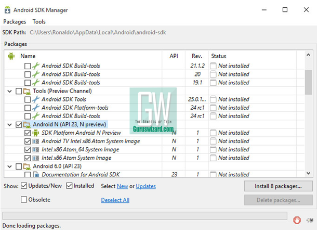This screenshot has height=232, width=318.
Task: Click the Android N preview folder icon
Action: click(27, 125)
